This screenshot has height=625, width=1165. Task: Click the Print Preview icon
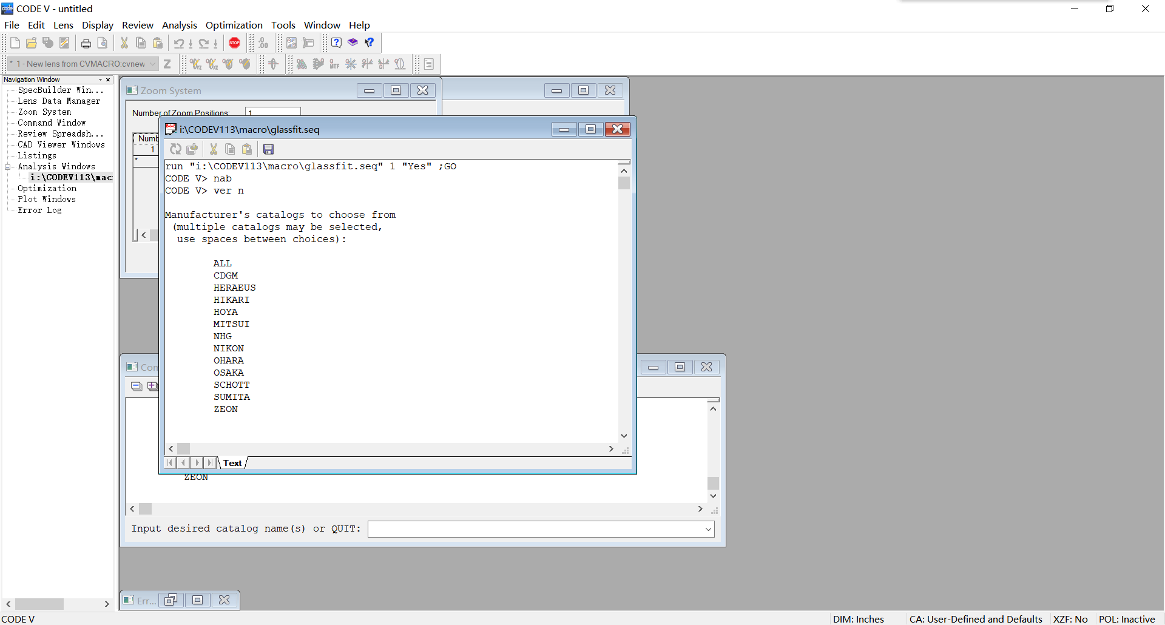[103, 43]
